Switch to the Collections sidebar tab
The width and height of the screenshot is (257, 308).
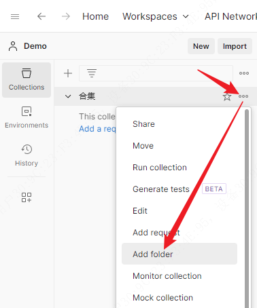(x=27, y=80)
